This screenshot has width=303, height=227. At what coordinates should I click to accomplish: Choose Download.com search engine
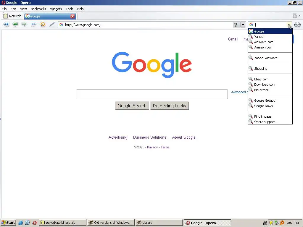tap(270, 85)
